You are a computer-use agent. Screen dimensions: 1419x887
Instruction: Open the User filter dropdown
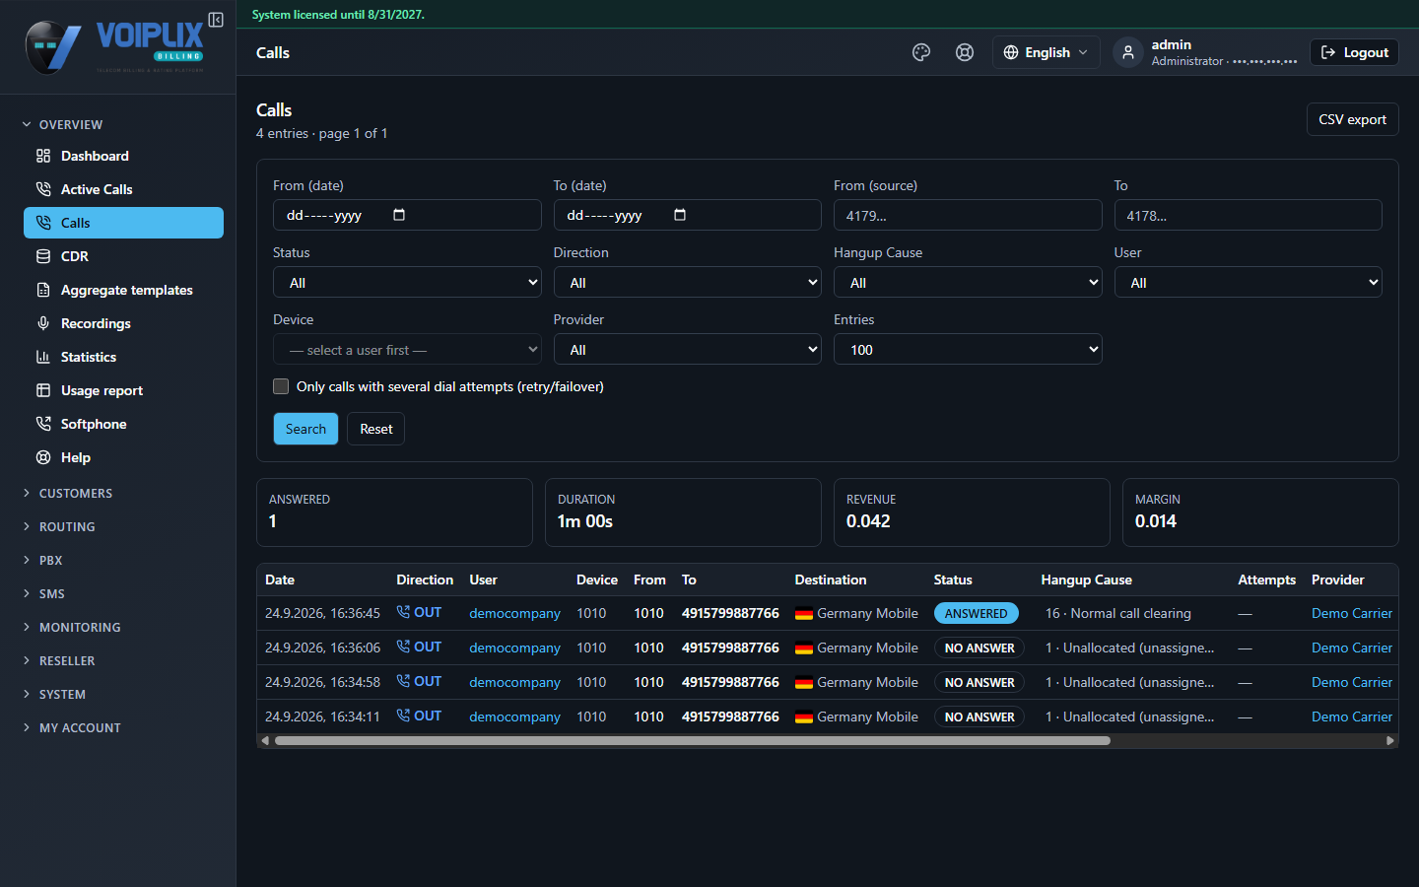(1249, 282)
